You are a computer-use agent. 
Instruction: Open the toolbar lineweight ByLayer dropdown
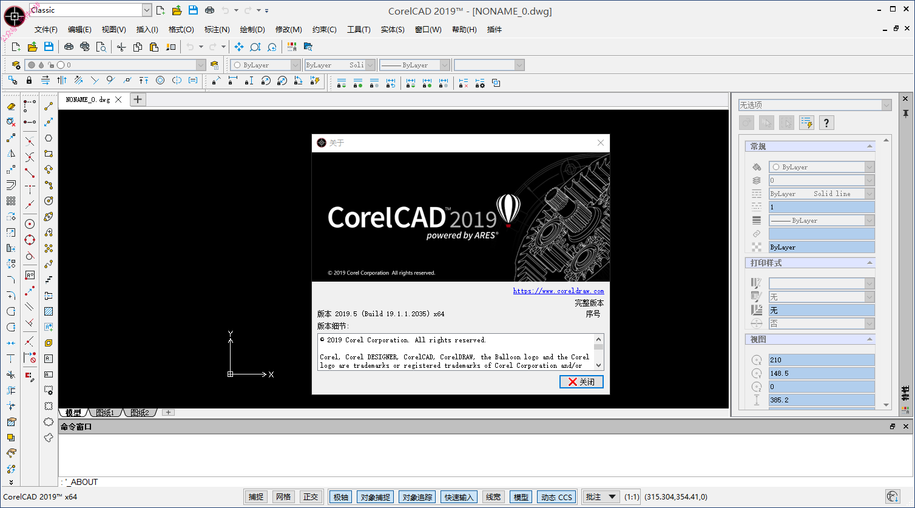(x=445, y=65)
